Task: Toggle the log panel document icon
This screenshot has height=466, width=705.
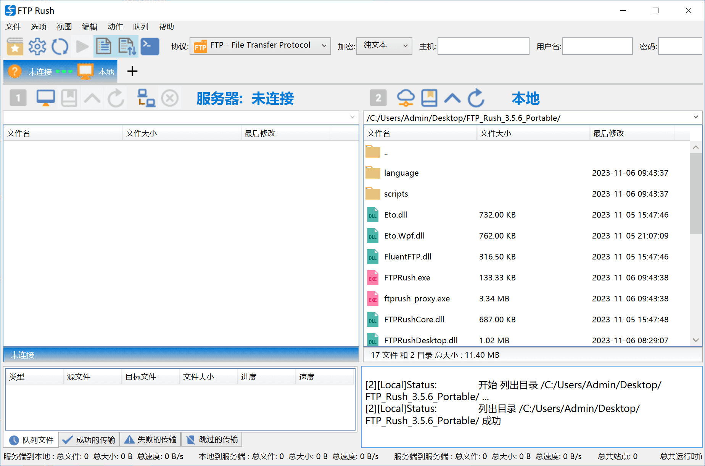Action: pyautogui.click(x=104, y=46)
